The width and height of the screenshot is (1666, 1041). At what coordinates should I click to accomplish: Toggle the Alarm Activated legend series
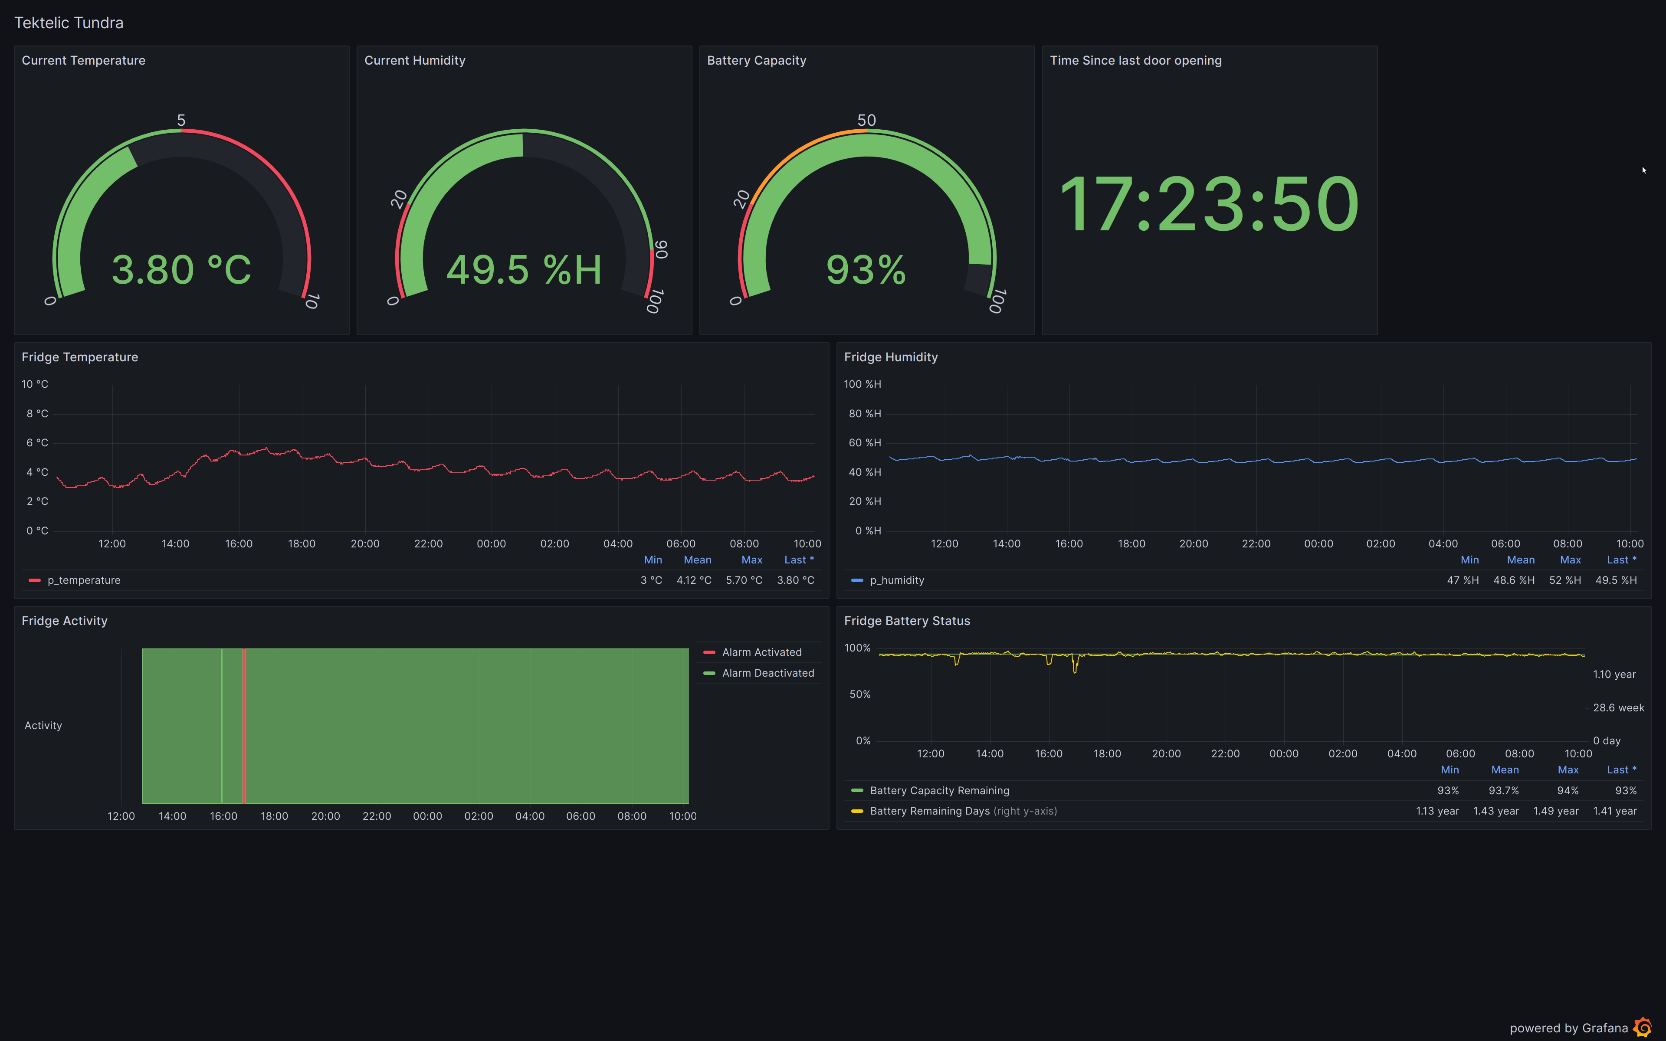tap(761, 652)
